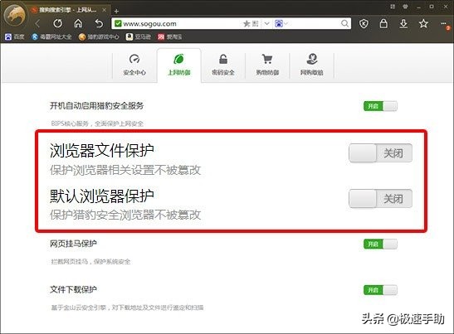Open the home page icon

[78, 23]
